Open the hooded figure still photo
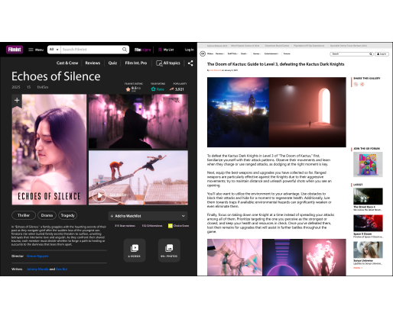This screenshot has width=393, height=319. pyautogui.click(x=138, y=121)
